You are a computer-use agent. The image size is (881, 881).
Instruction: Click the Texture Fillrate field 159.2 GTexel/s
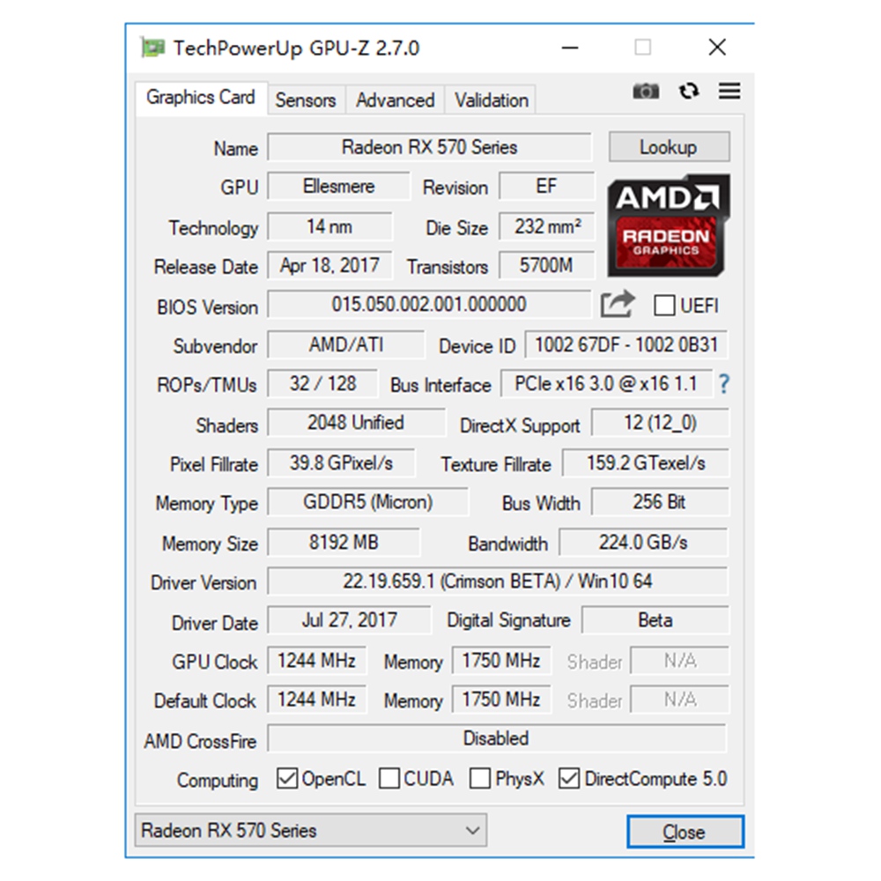[646, 463]
